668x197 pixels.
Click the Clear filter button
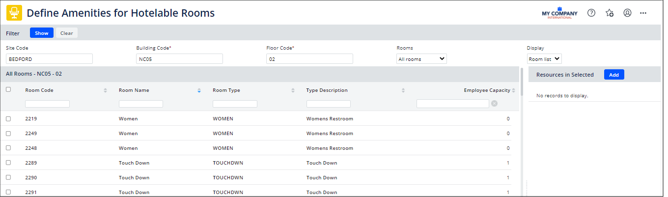tap(67, 33)
